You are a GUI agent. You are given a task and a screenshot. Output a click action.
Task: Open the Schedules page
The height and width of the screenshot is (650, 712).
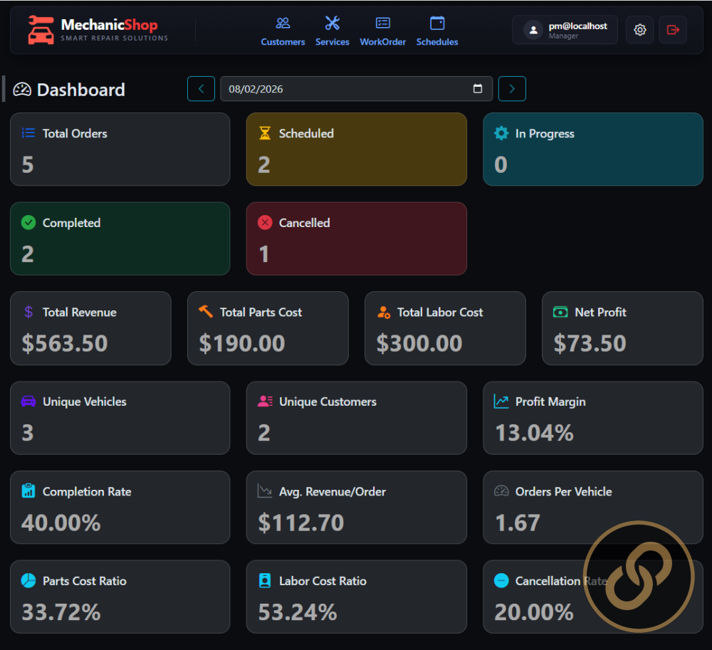click(x=437, y=31)
